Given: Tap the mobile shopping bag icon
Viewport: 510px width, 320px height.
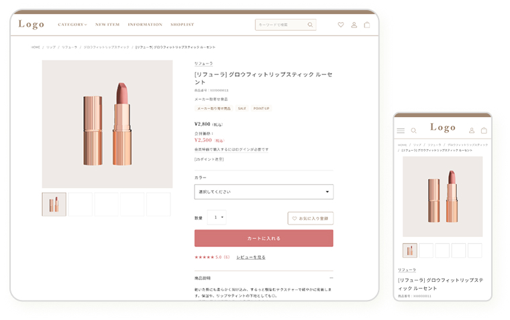Looking at the screenshot, I should coord(484,131).
